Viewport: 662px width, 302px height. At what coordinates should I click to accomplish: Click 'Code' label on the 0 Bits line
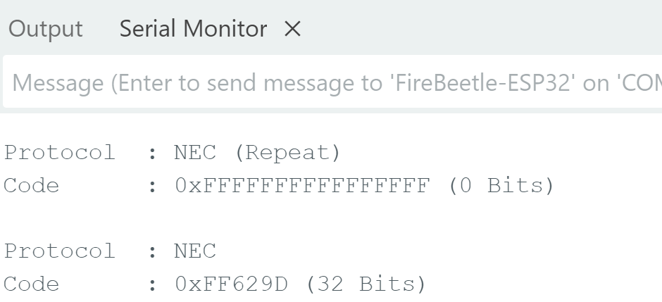[x=32, y=186]
